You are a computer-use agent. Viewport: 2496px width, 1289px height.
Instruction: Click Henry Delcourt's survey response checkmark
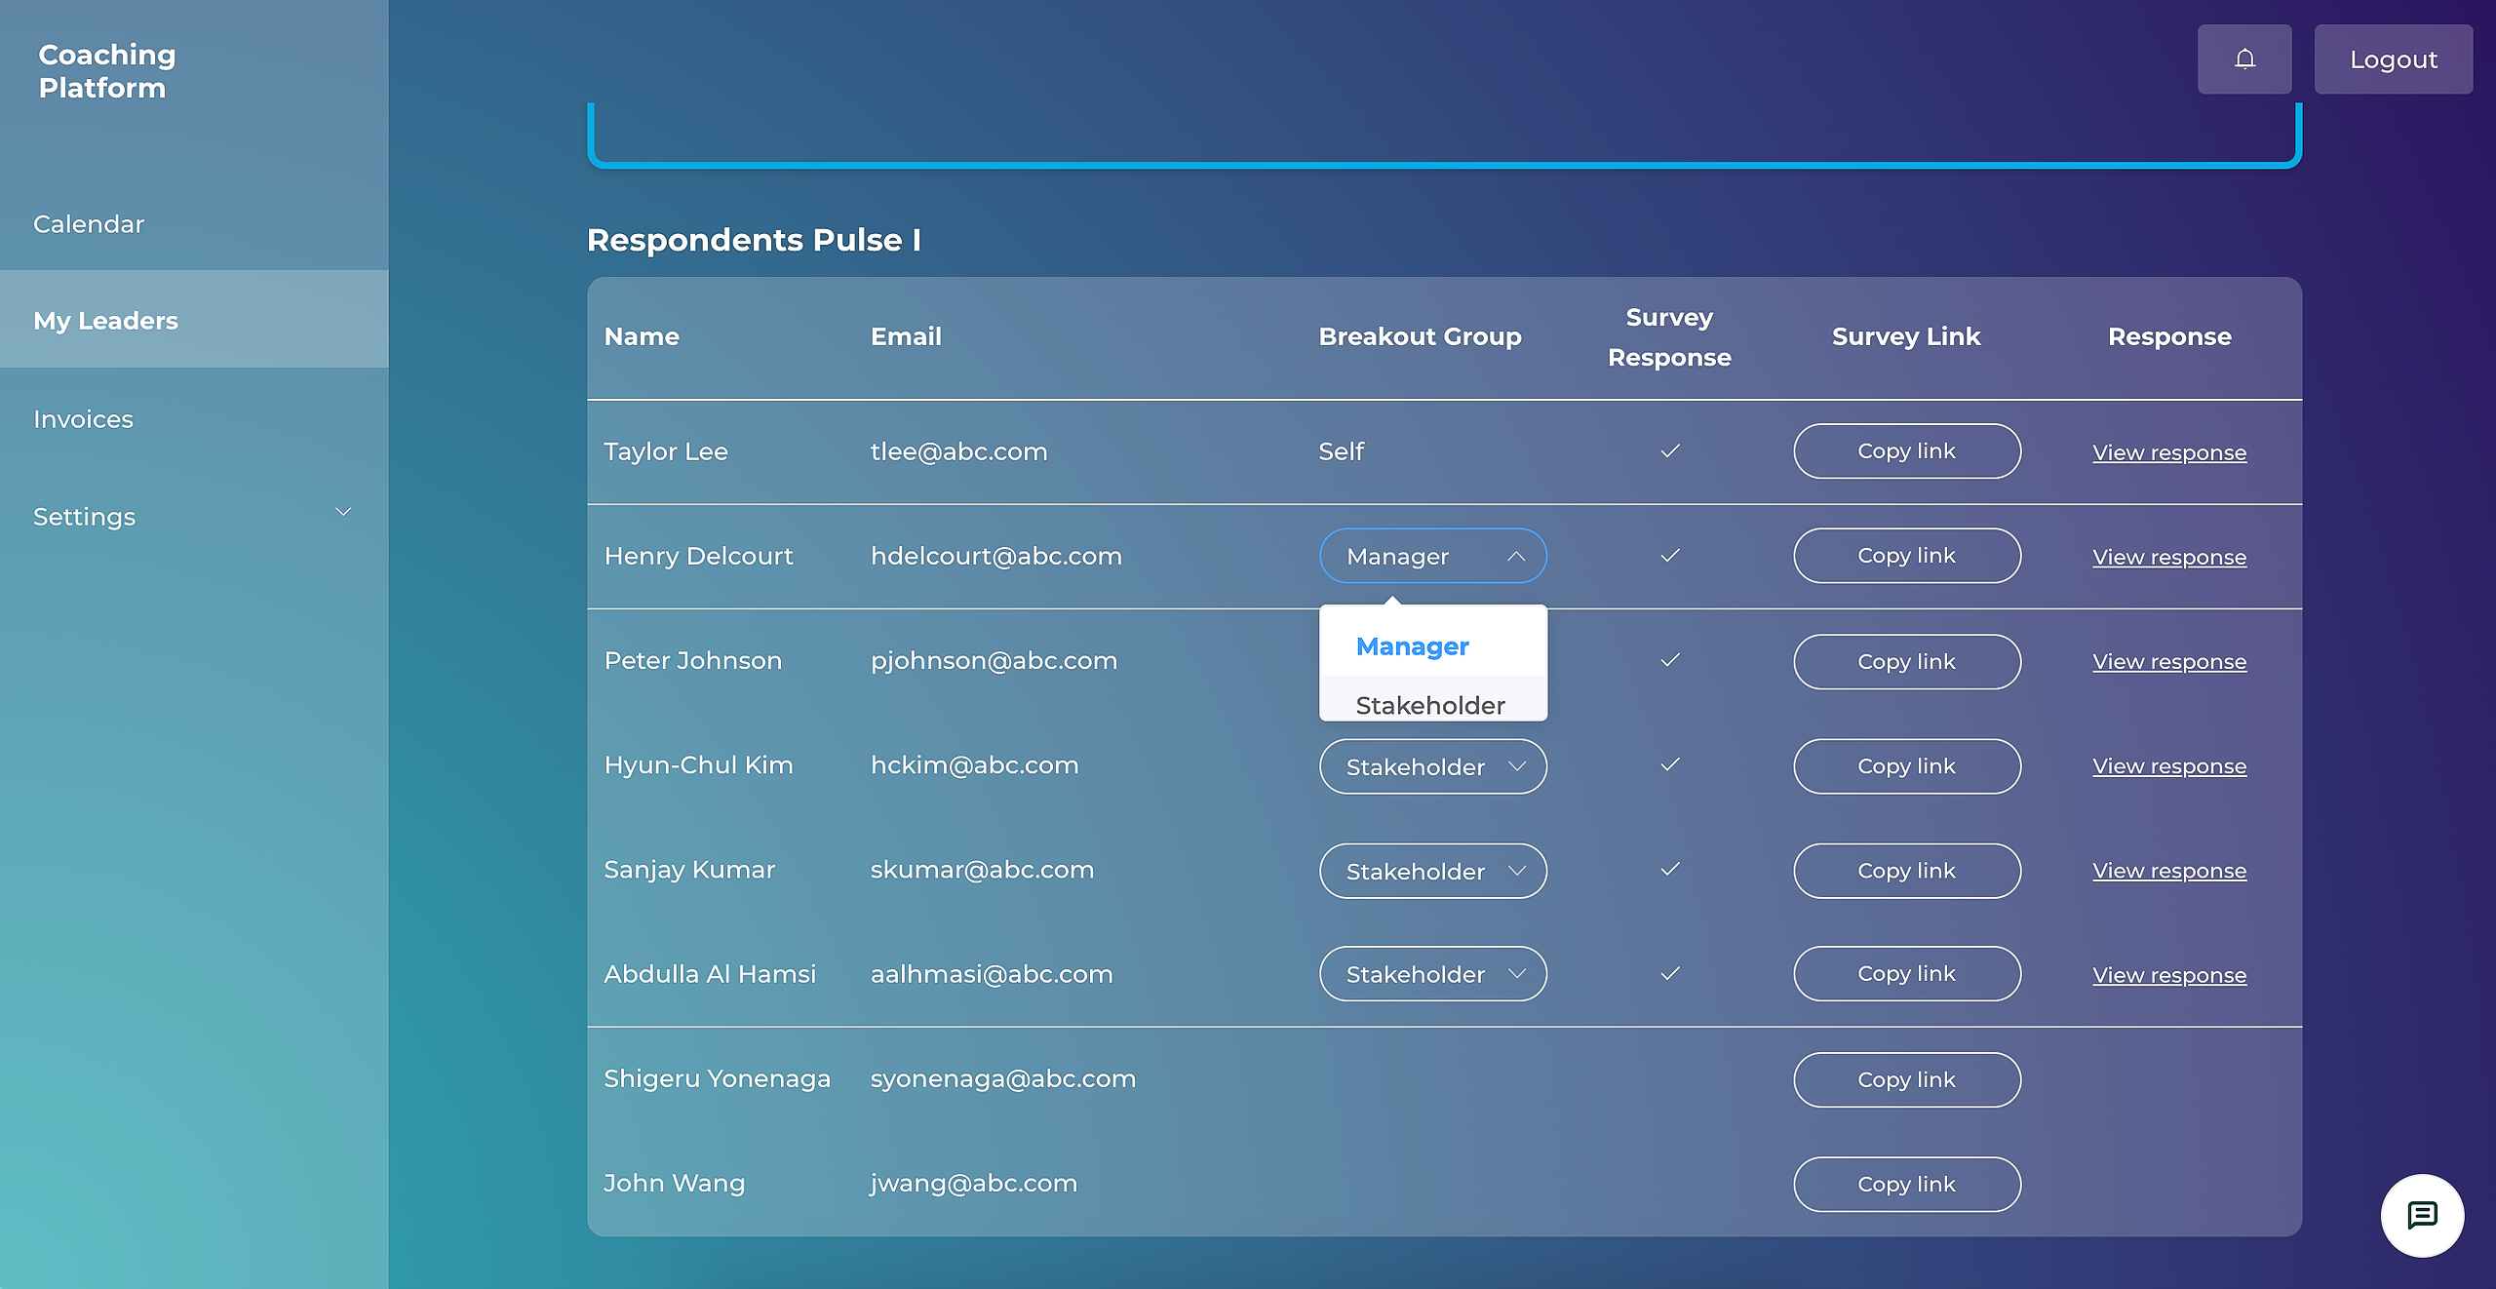tap(1670, 556)
